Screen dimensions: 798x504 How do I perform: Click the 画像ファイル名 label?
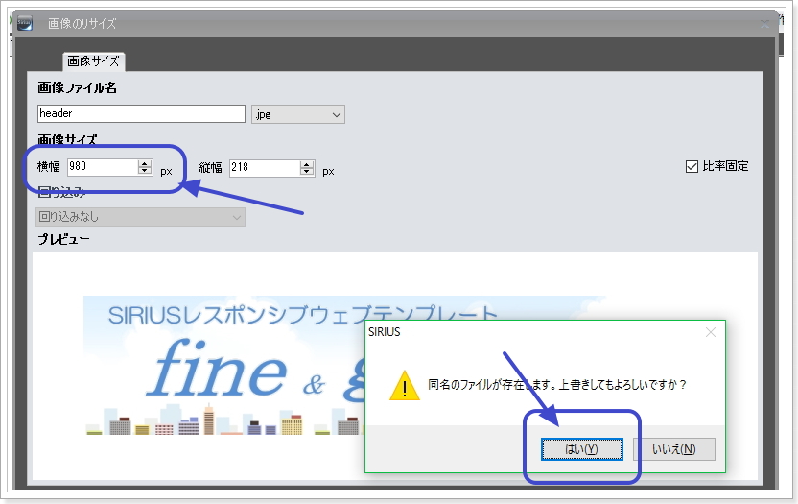pyautogui.click(x=77, y=88)
